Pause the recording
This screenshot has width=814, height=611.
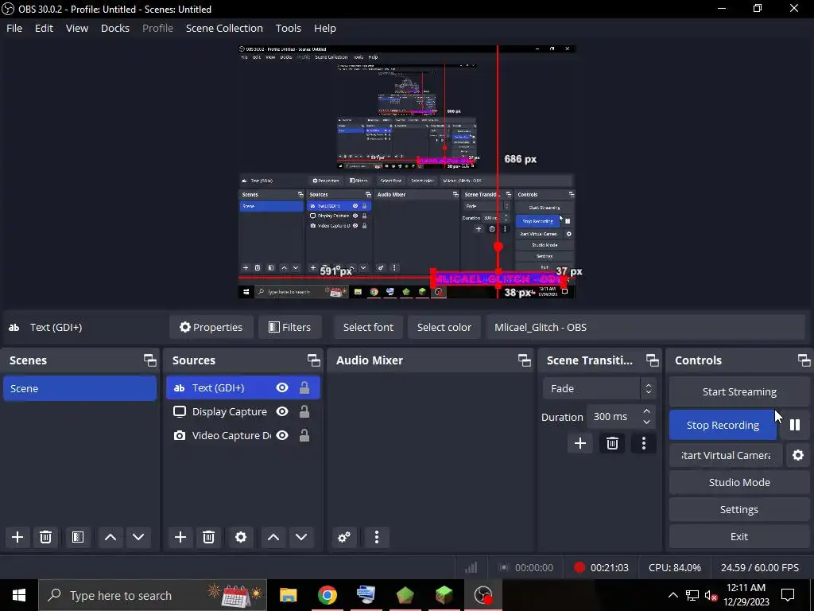795,425
